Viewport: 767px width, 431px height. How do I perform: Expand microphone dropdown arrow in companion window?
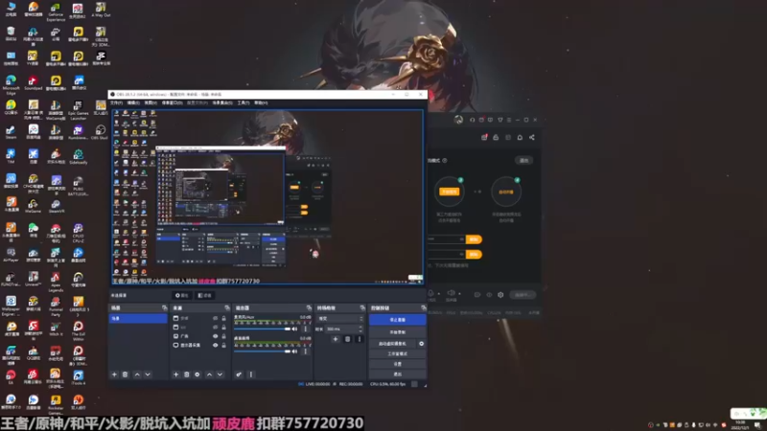coord(439,294)
